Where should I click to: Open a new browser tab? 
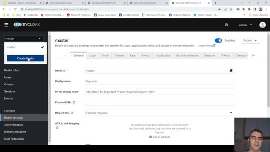216,3
